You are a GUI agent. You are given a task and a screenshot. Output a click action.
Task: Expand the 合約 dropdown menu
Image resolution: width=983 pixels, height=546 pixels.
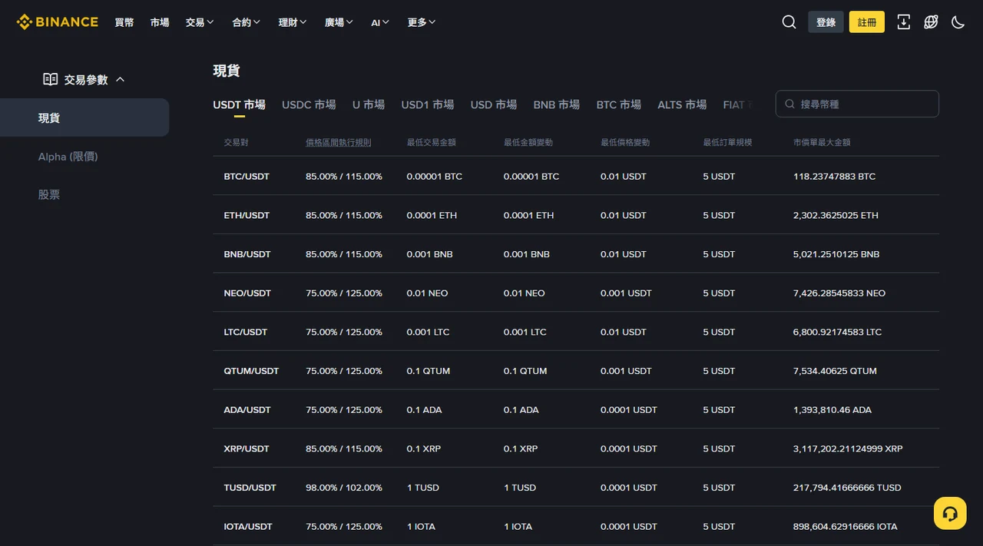click(x=247, y=22)
